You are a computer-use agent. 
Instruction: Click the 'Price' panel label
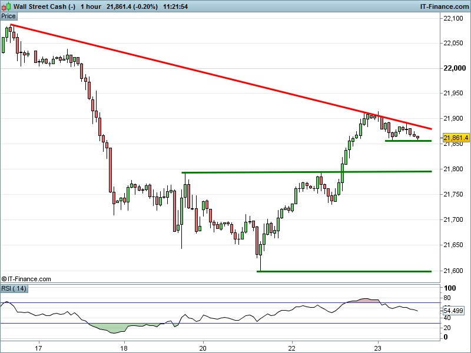pos(8,16)
